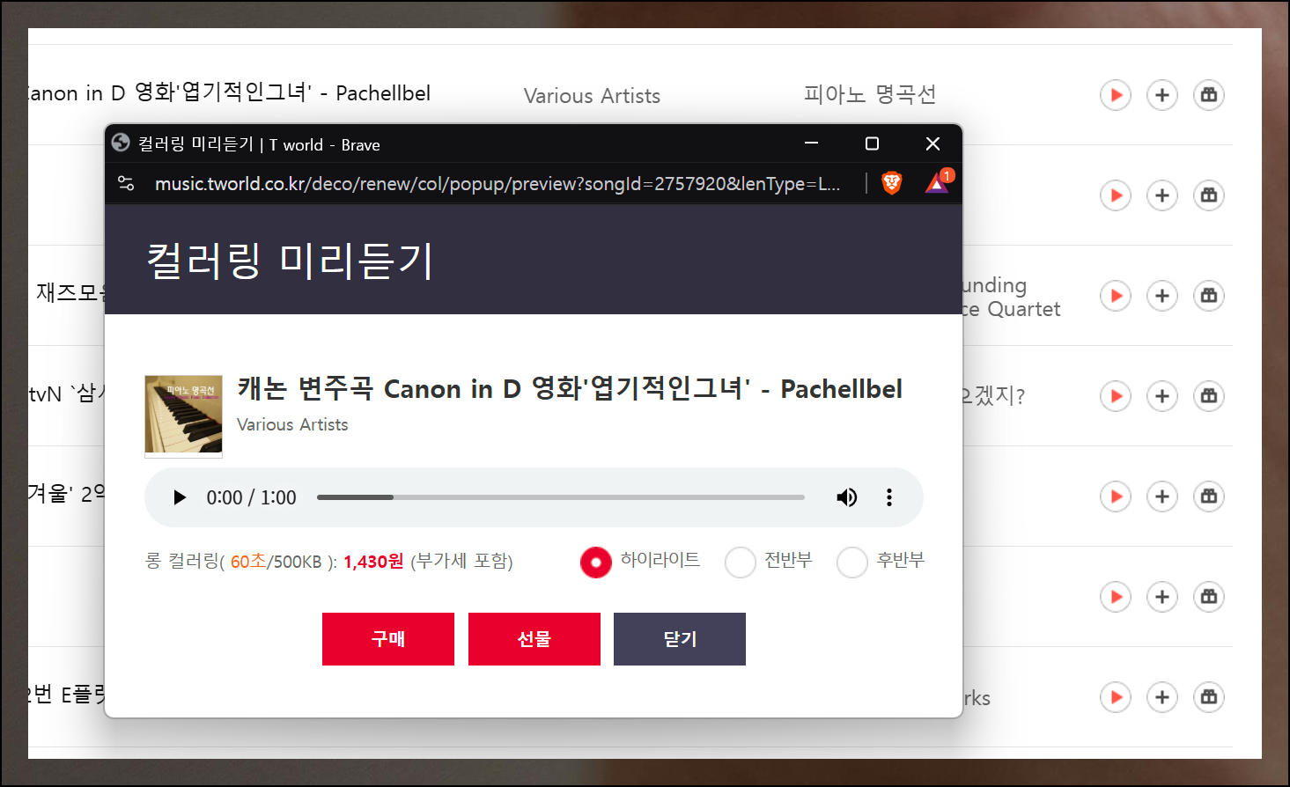The image size is (1290, 787).
Task: Minimize the Brave popup window
Action: [x=812, y=143]
